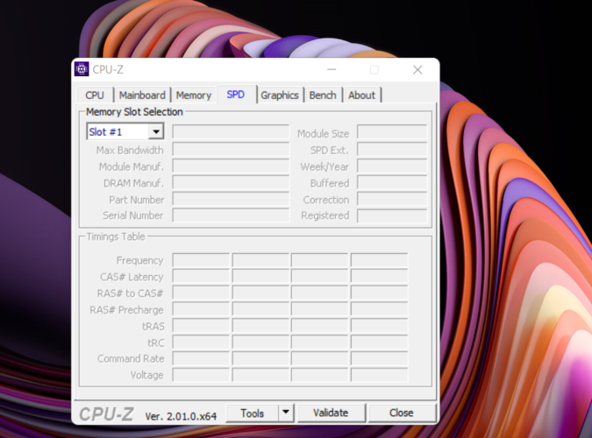Switch to the CPU tab

pyautogui.click(x=95, y=95)
